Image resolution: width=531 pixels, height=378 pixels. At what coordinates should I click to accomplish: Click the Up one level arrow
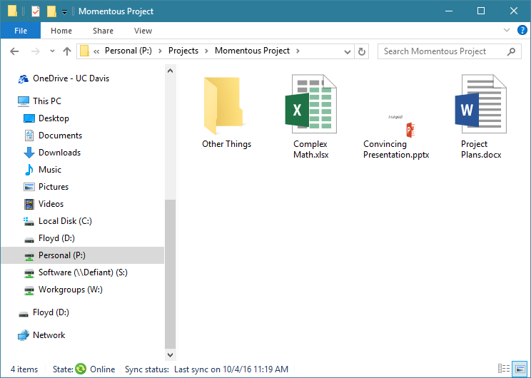pos(67,51)
